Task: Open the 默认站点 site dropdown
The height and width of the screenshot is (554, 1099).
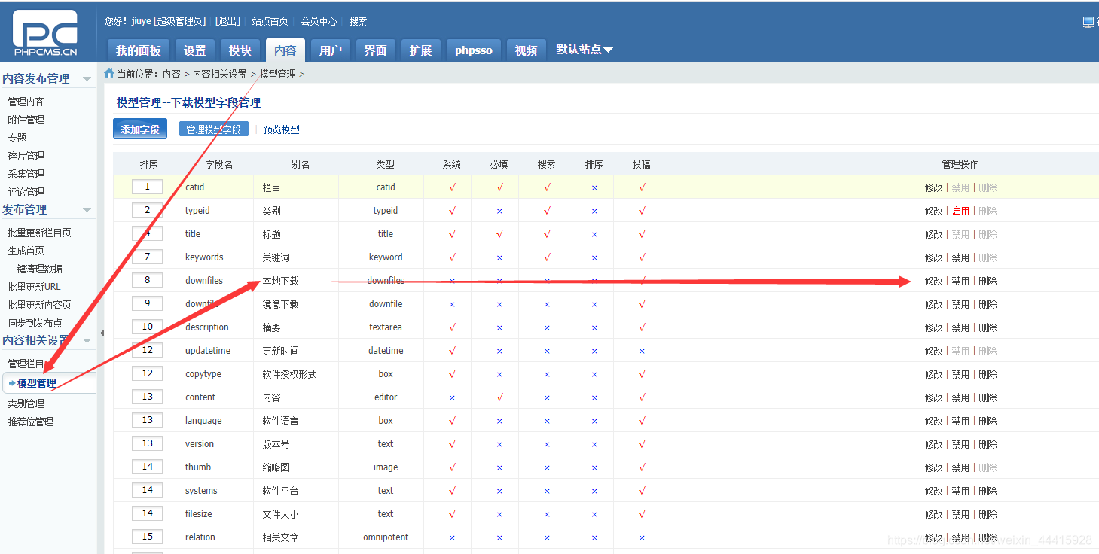Action: click(x=585, y=50)
